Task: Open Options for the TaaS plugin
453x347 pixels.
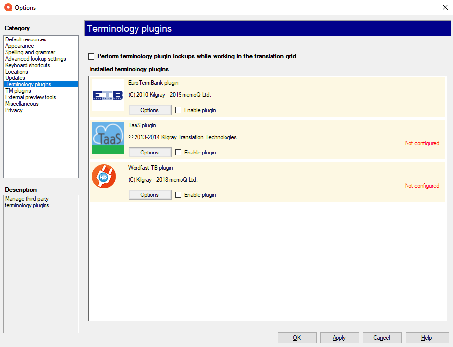Action: click(149, 152)
